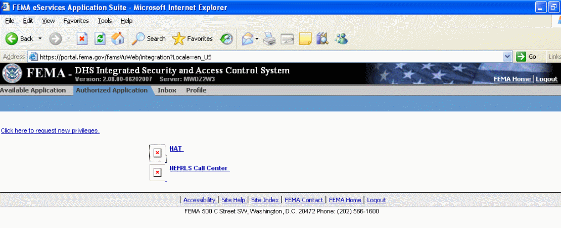Launch the Messenger people icon

[x=341, y=38]
